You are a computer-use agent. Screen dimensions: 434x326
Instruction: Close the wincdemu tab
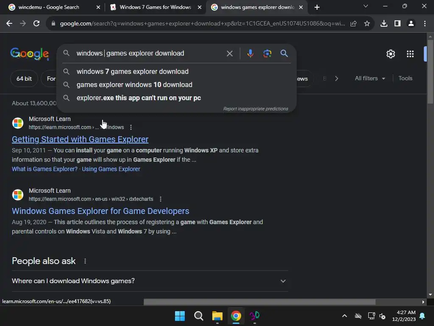[98, 7]
